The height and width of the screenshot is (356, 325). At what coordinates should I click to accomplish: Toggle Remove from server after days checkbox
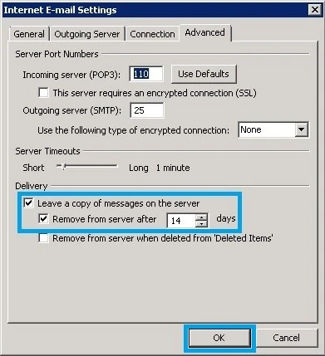tap(43, 219)
